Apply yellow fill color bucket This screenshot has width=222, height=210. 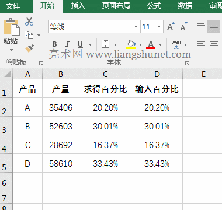tap(131, 44)
